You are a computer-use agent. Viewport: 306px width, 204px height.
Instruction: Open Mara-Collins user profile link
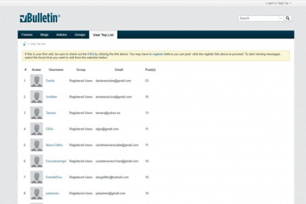coord(54,145)
